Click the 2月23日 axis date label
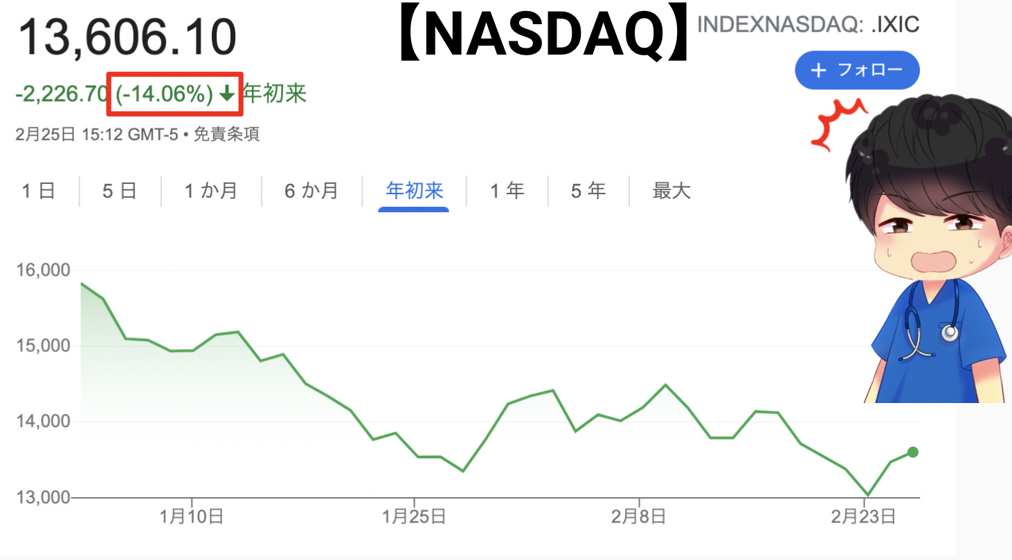The width and height of the screenshot is (1012, 560). click(x=864, y=516)
